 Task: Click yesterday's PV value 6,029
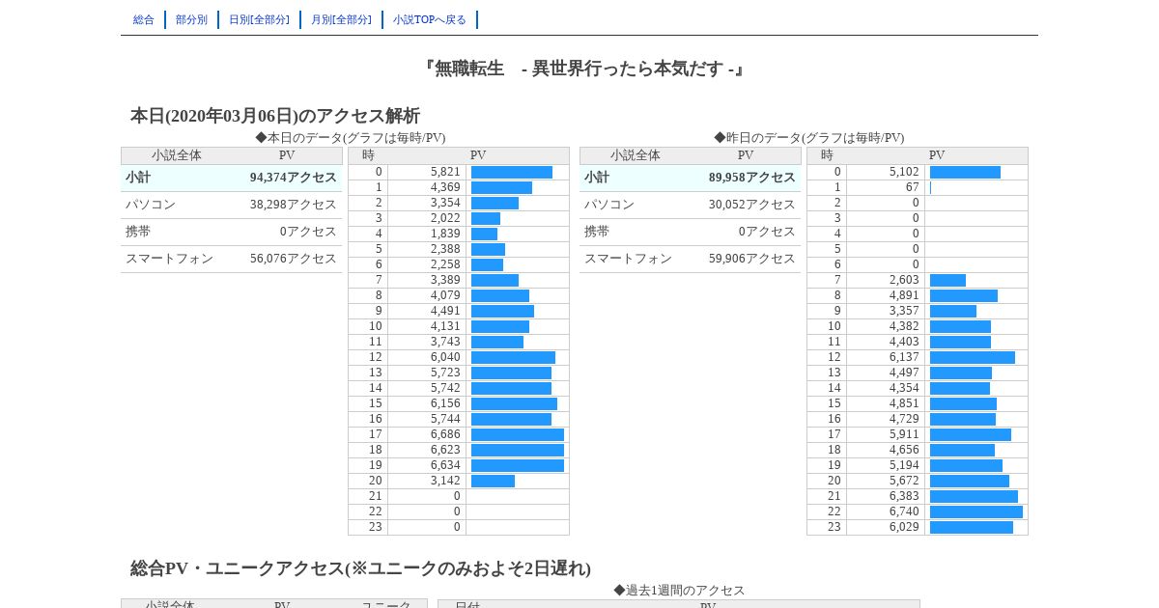click(904, 527)
